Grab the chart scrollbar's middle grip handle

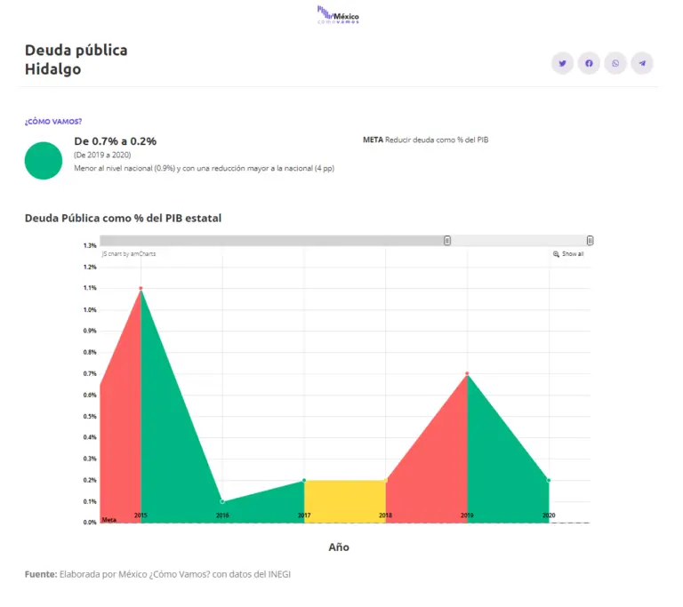(447, 241)
